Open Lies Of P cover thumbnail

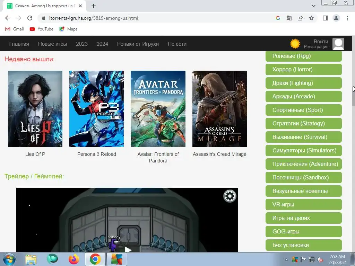[35, 108]
